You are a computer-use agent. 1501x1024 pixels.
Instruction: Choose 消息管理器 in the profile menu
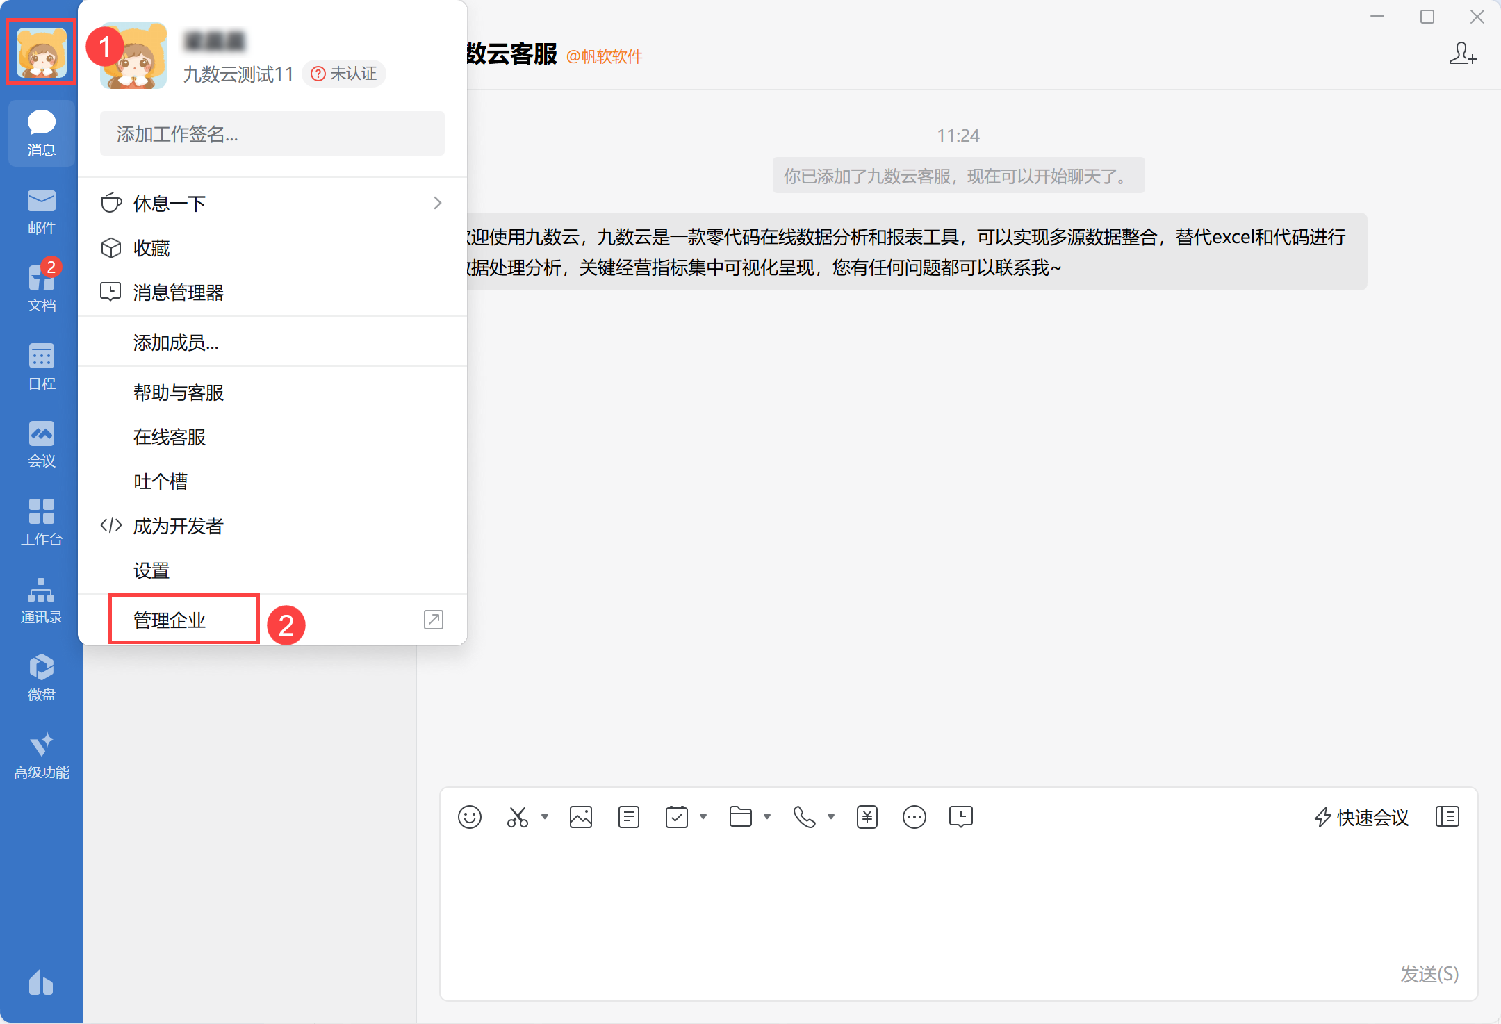coord(178,292)
